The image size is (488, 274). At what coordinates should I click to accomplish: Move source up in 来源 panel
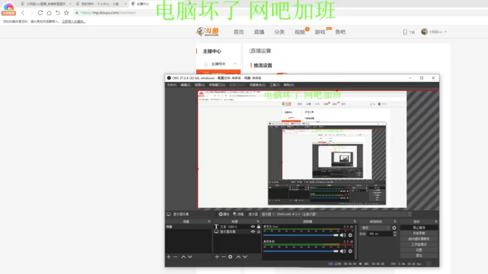pos(239,257)
